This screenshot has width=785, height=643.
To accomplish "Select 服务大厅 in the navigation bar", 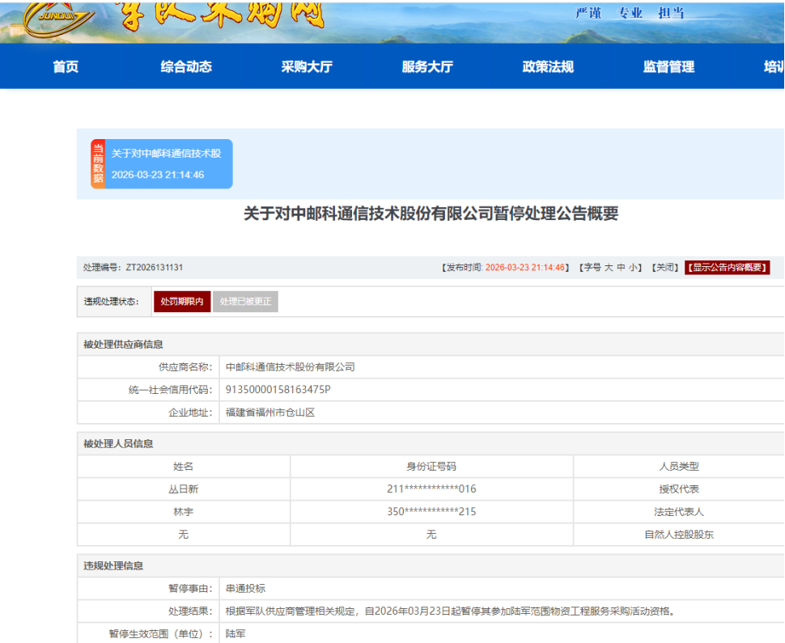I will [427, 67].
